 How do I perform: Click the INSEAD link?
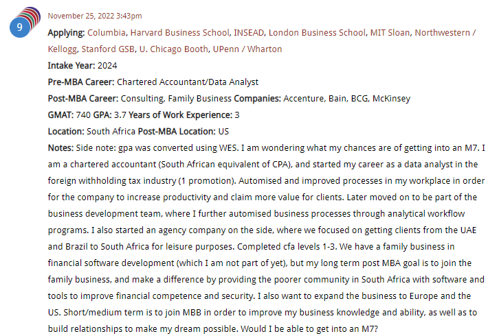coord(249,32)
